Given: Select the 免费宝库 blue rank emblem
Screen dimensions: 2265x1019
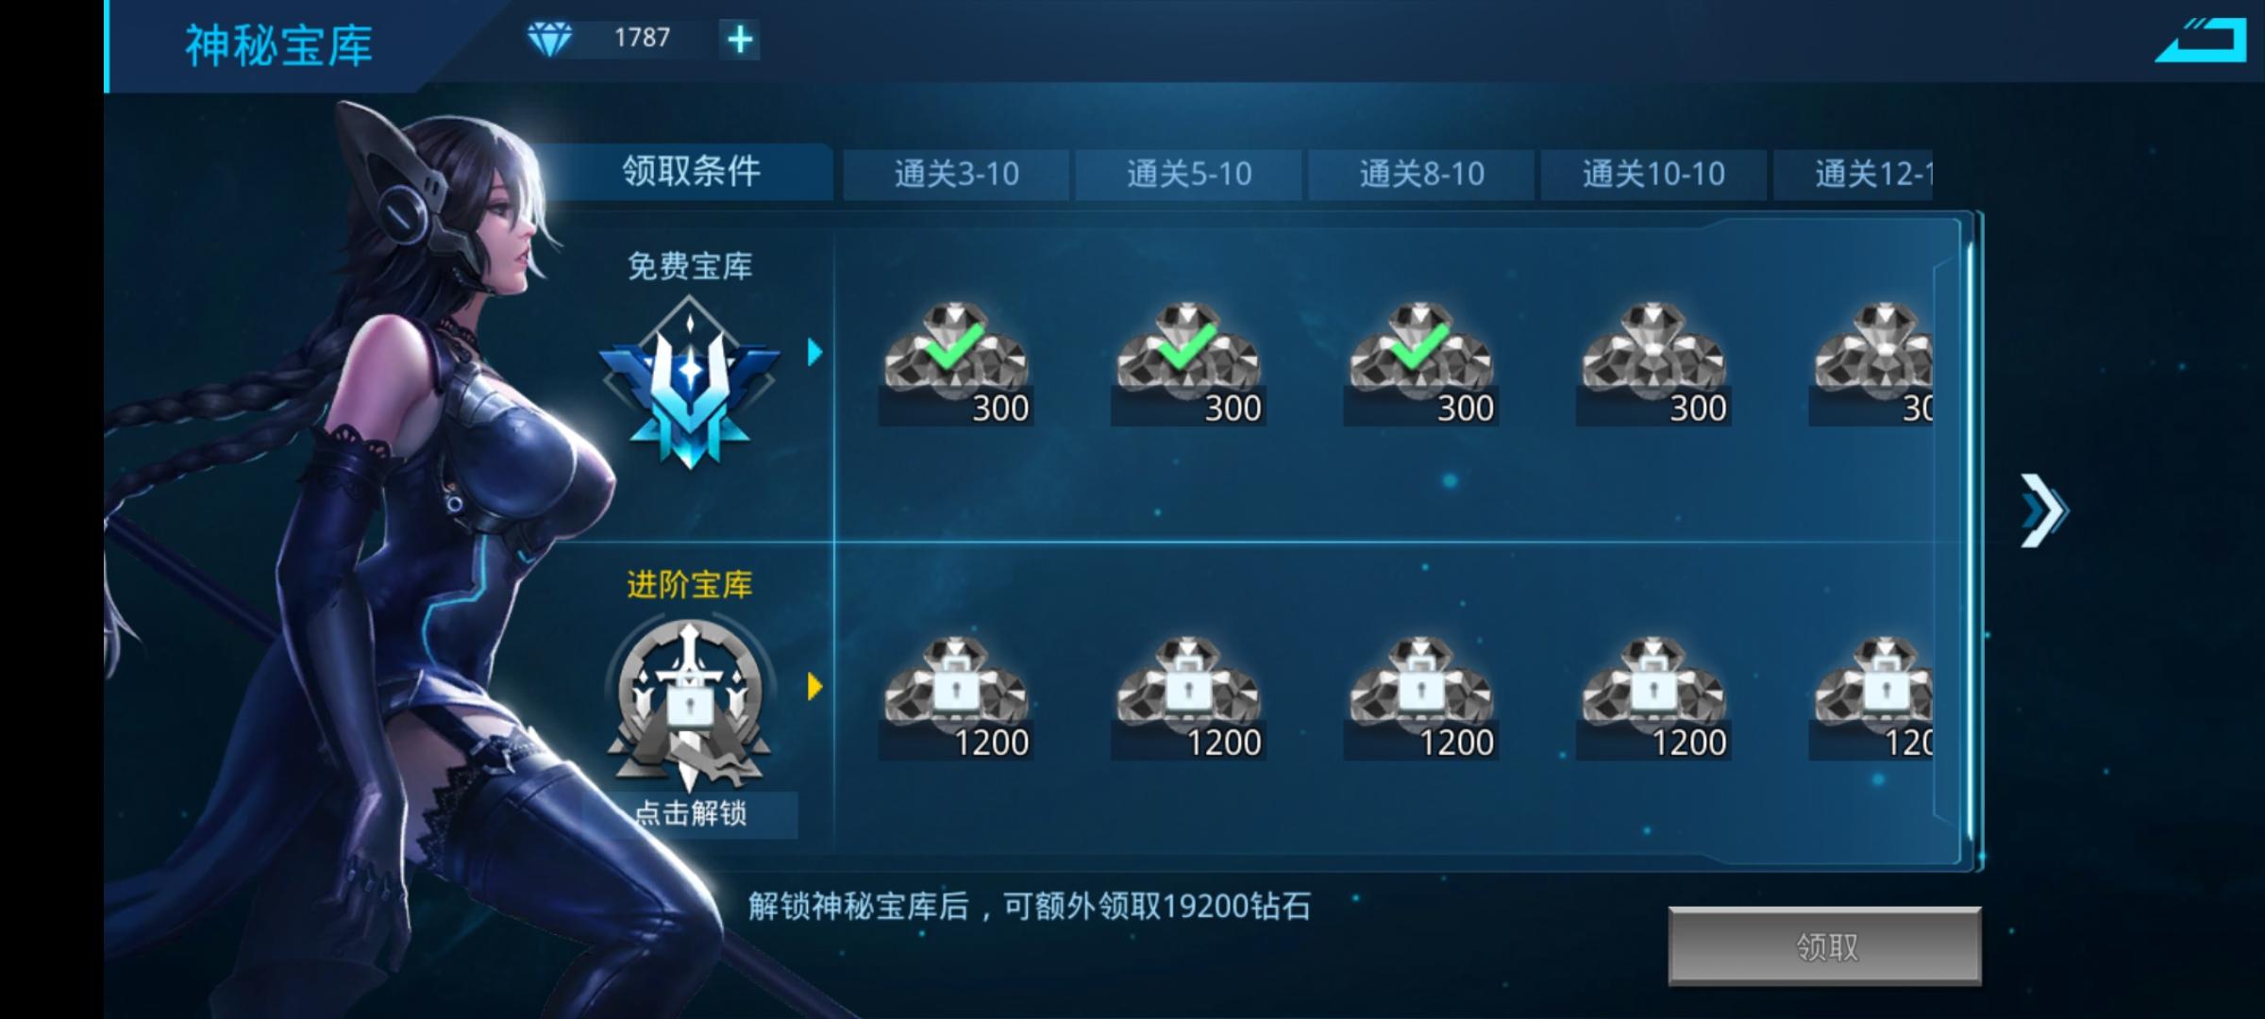Looking at the screenshot, I should click(x=689, y=382).
